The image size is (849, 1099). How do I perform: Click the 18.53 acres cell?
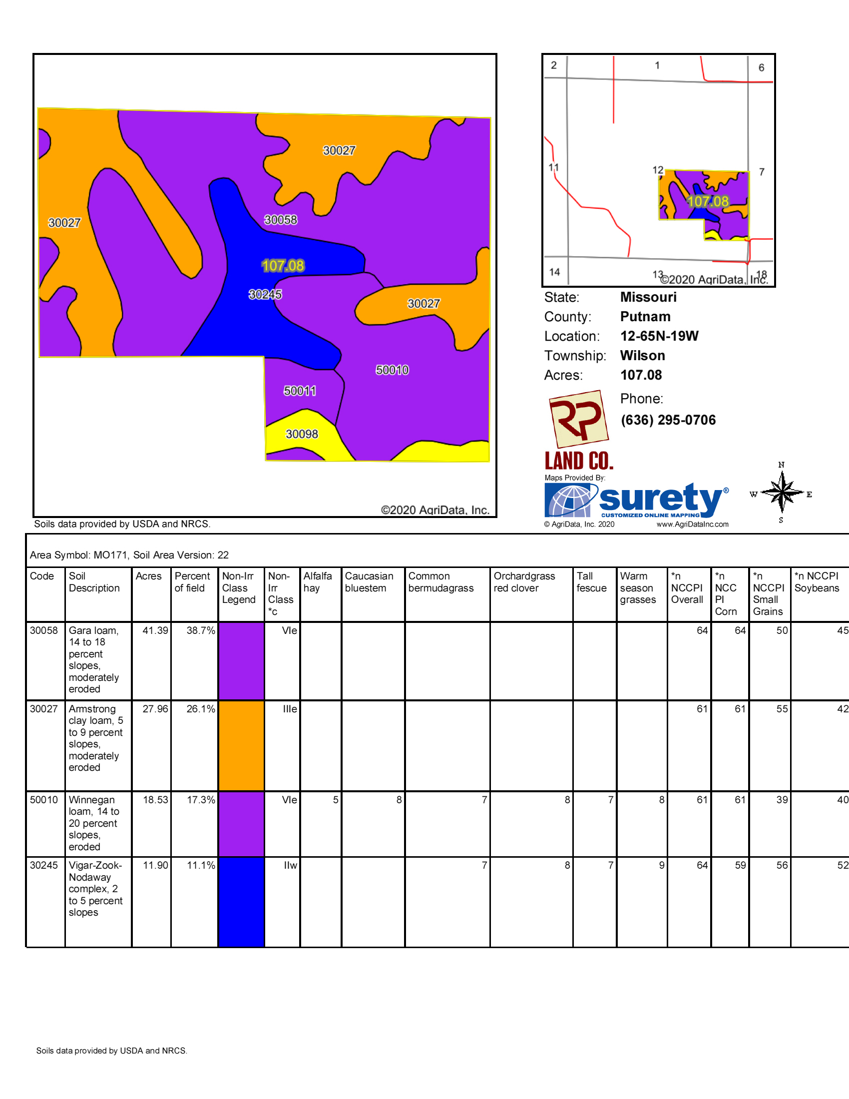155,800
